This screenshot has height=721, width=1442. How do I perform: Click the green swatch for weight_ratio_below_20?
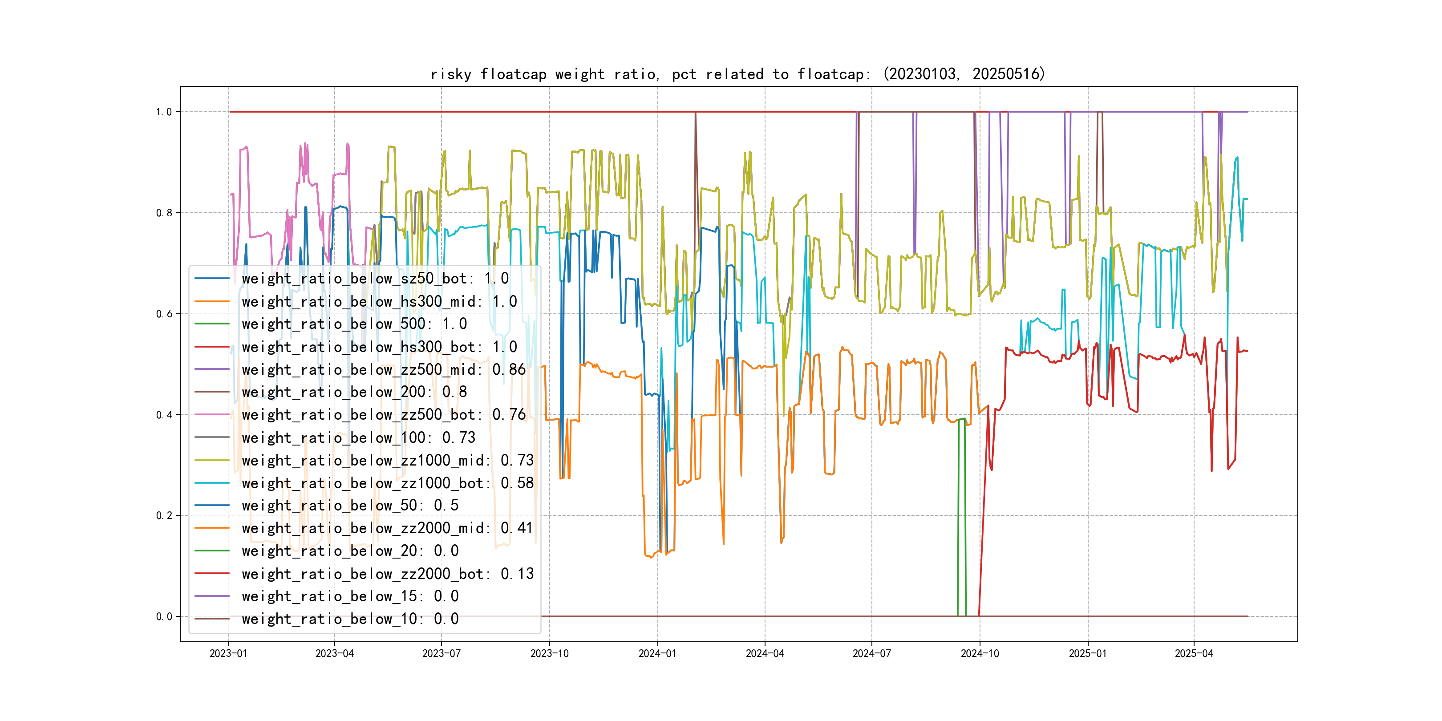pyautogui.click(x=211, y=551)
